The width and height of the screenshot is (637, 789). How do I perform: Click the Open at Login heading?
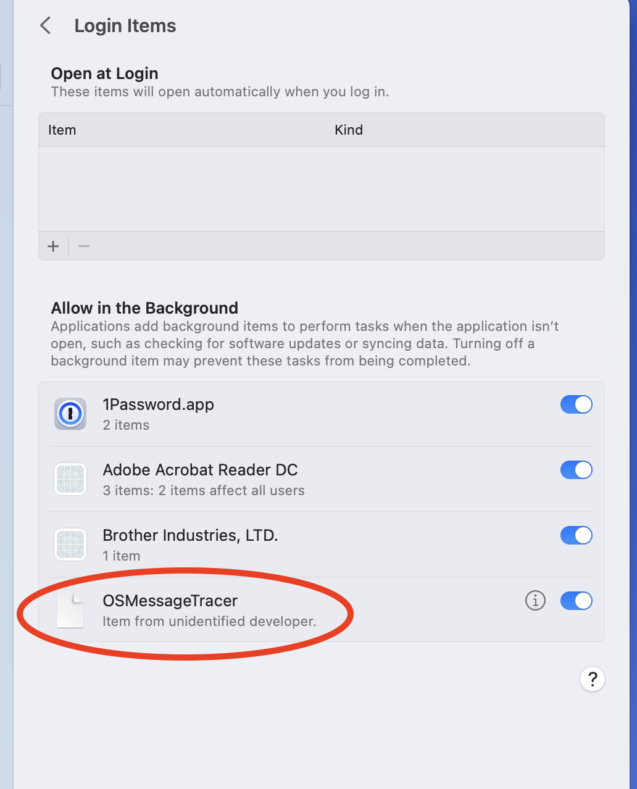pos(104,73)
